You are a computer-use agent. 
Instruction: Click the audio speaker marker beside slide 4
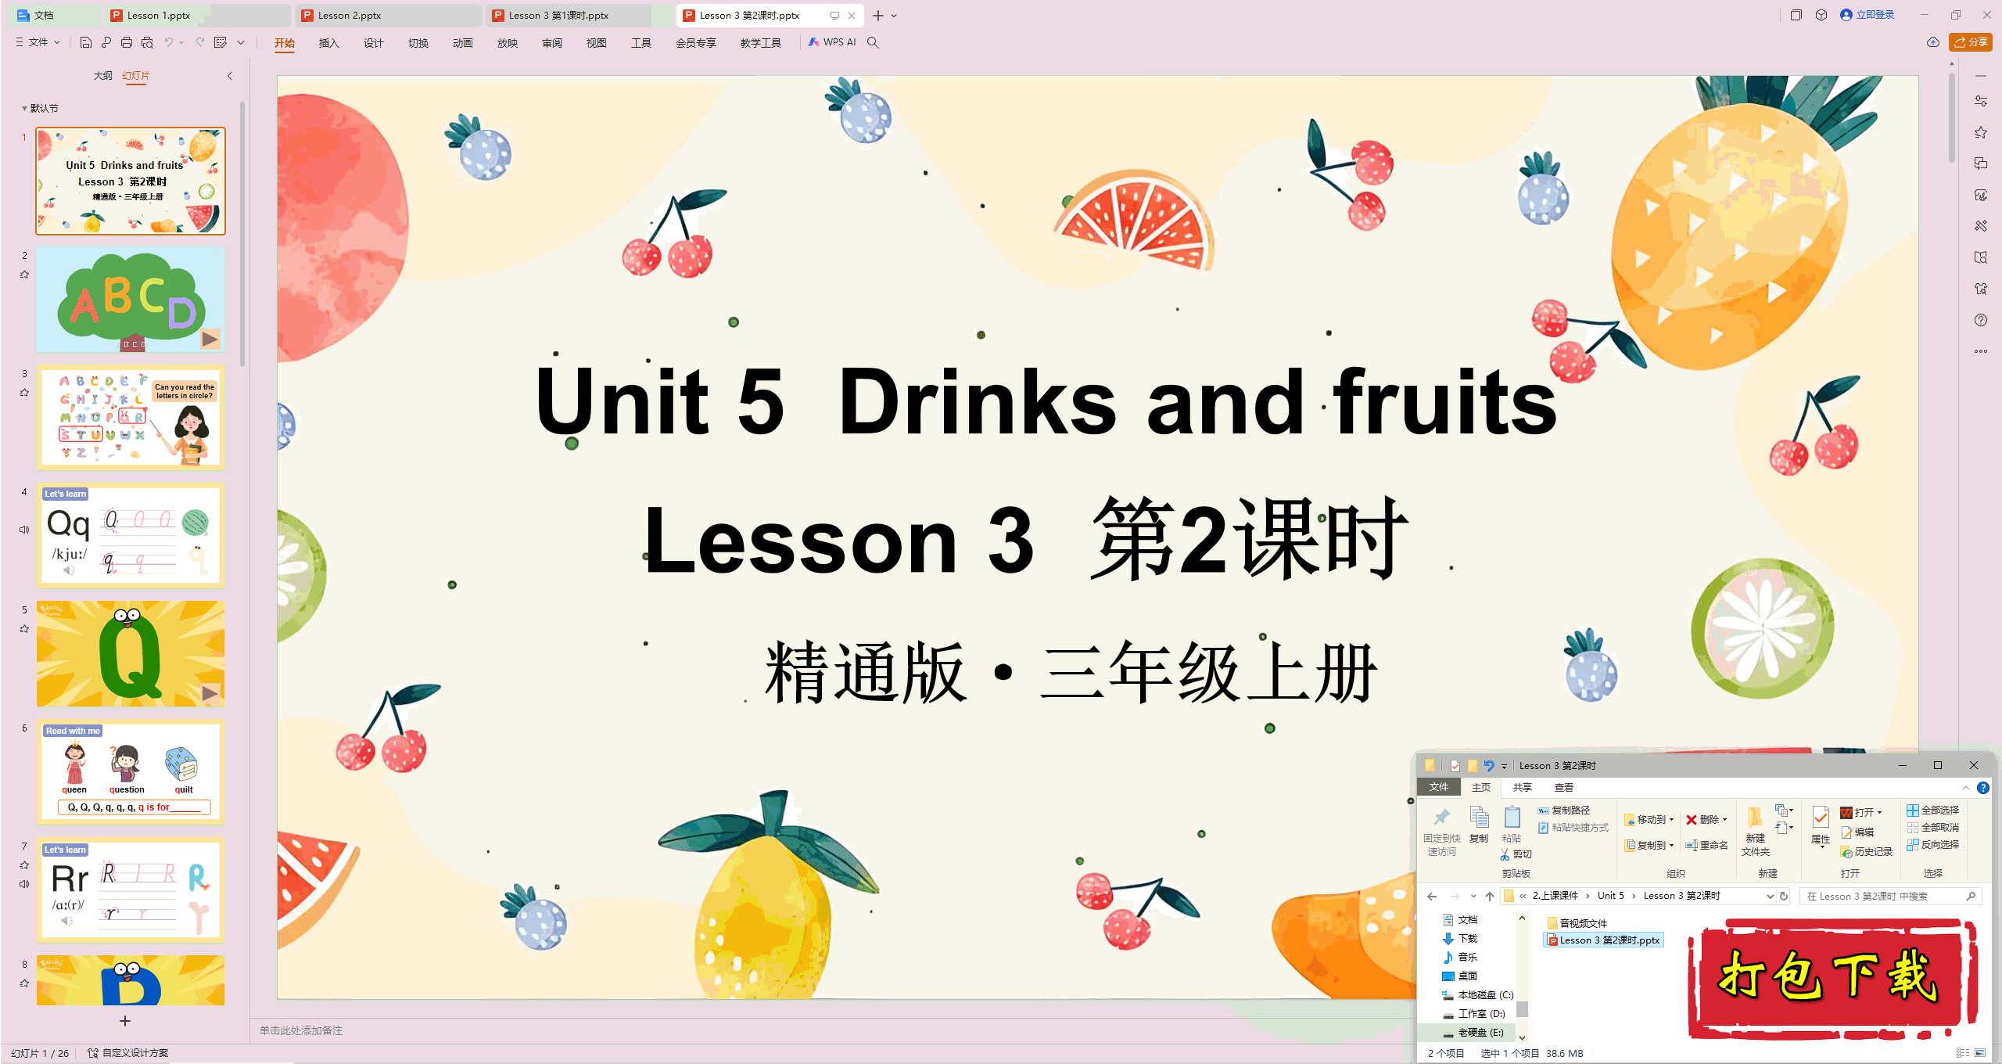click(24, 530)
